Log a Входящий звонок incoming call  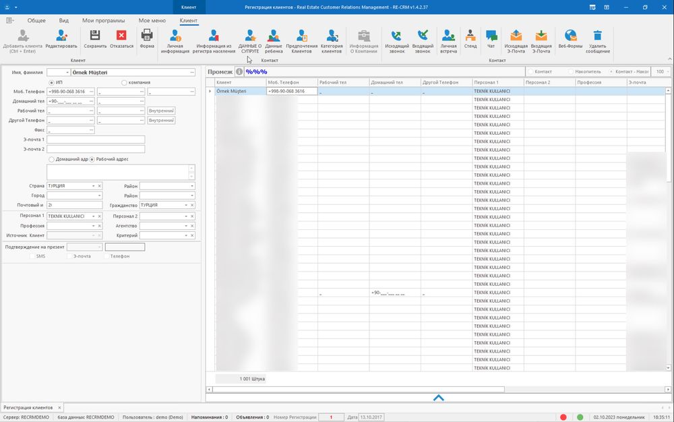(x=423, y=36)
